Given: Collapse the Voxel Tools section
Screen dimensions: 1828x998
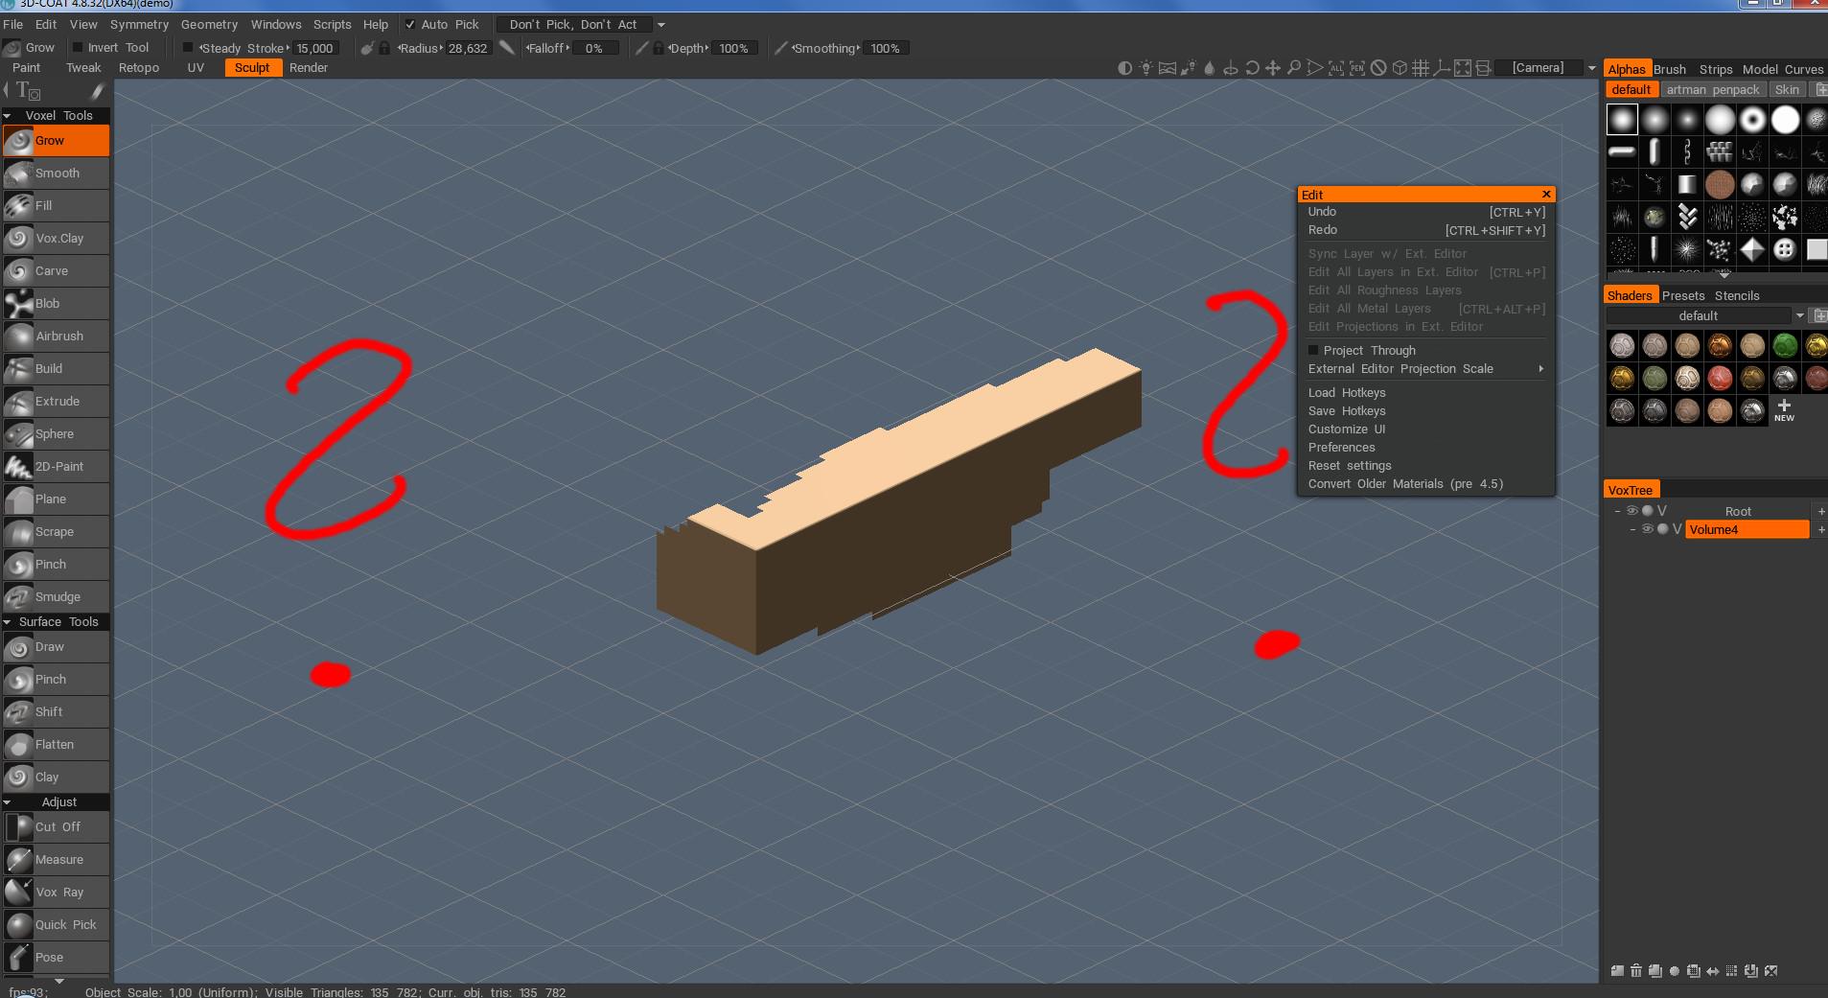Looking at the screenshot, I should [x=8, y=116].
